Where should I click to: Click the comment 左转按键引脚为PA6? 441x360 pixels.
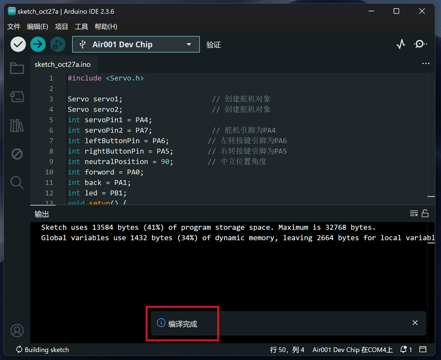pyautogui.click(x=247, y=141)
